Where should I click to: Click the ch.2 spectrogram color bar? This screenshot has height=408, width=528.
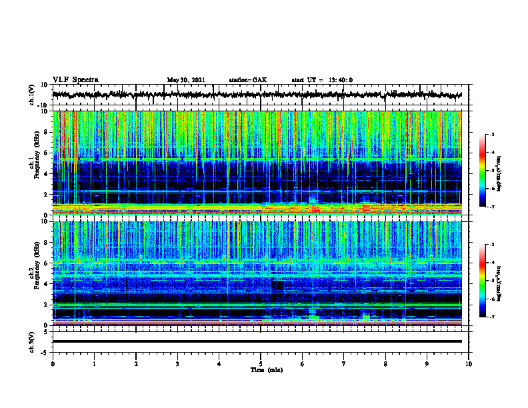(x=482, y=281)
